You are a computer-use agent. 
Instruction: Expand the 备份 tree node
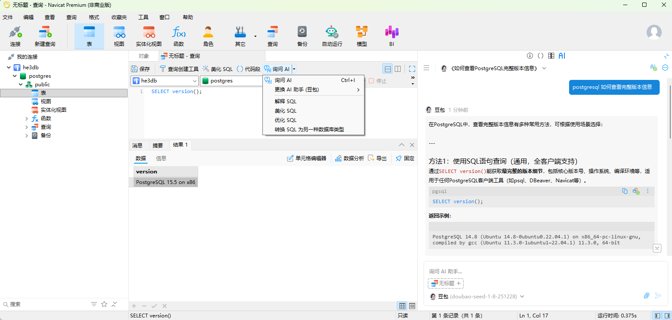[27, 136]
